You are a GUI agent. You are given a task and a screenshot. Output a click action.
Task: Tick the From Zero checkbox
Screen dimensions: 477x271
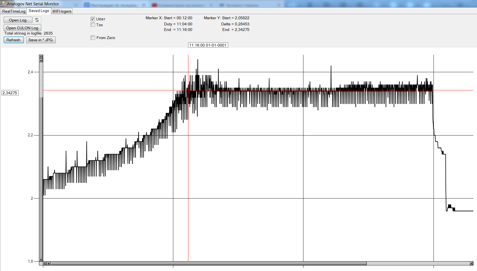(x=93, y=38)
